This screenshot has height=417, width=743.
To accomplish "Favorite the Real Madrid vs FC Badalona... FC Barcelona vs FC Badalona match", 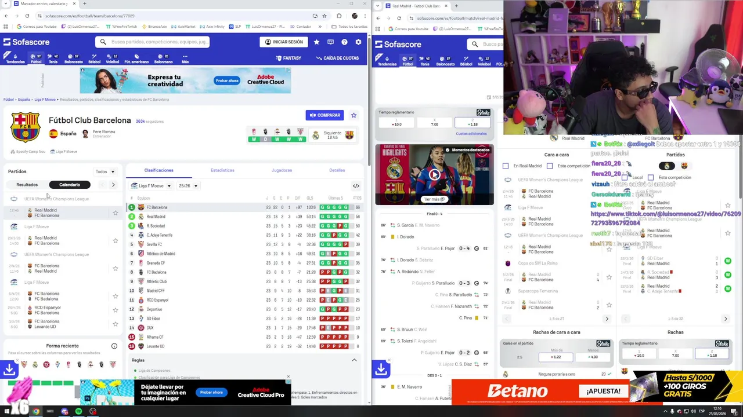I will [x=115, y=296].
